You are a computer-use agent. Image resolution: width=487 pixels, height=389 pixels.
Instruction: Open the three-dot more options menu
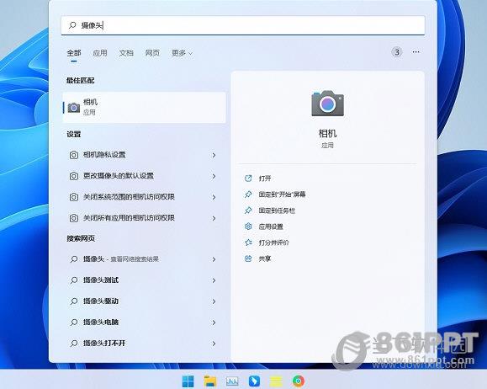(x=416, y=52)
